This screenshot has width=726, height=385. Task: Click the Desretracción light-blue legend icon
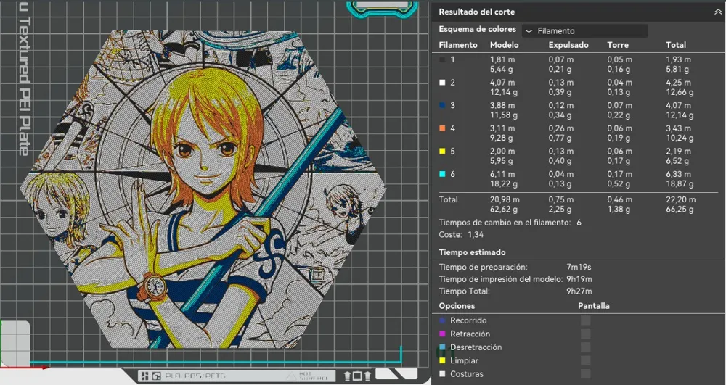442,347
